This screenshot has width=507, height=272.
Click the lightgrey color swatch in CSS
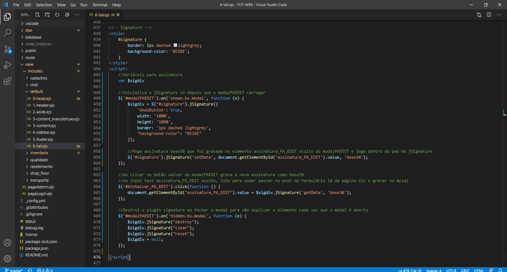pyautogui.click(x=176, y=45)
